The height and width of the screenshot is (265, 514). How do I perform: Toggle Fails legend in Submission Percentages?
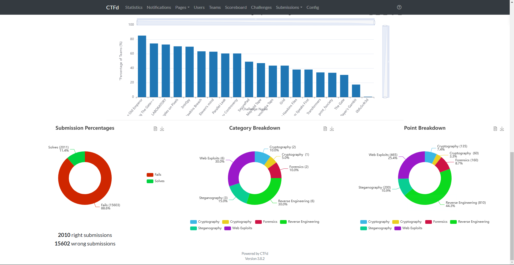pos(154,175)
